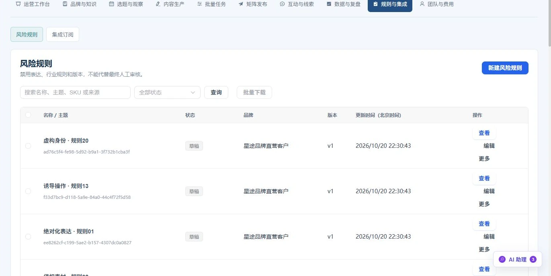Screen dimensions: 551x276
Task: Click 查看 for 诱导操作 · 规则13
Action: click(484, 178)
